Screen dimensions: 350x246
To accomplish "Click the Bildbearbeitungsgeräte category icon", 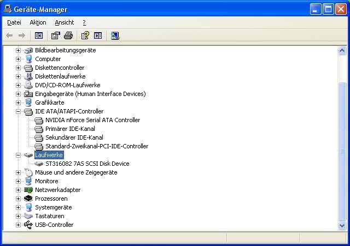I will pyautogui.click(x=28, y=51).
